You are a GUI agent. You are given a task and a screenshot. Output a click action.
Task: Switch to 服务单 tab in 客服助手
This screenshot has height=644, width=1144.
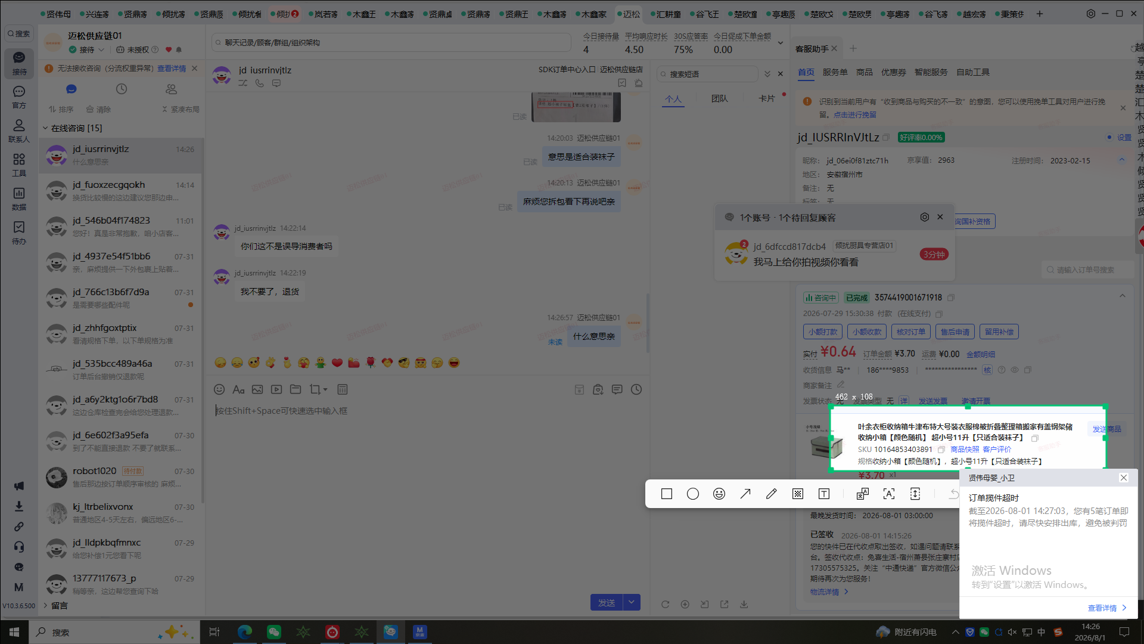click(x=835, y=72)
